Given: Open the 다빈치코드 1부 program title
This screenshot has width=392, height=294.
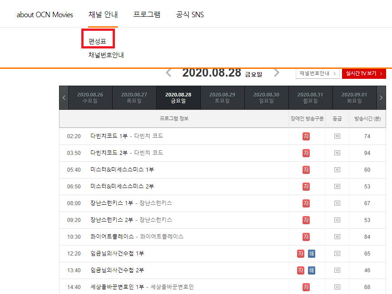Looking at the screenshot, I should 109,136.
